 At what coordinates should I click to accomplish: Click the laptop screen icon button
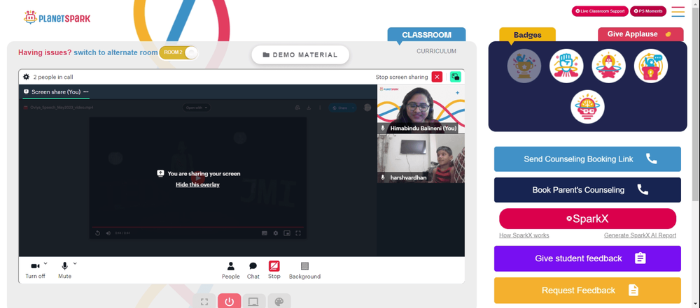click(x=254, y=301)
